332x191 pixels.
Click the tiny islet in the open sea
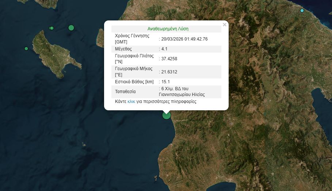(x=83, y=144)
